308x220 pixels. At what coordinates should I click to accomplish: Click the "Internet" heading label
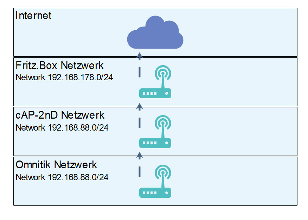point(34,15)
